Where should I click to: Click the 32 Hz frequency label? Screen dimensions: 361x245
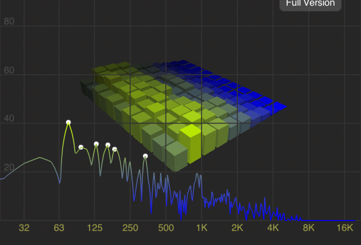pyautogui.click(x=24, y=228)
